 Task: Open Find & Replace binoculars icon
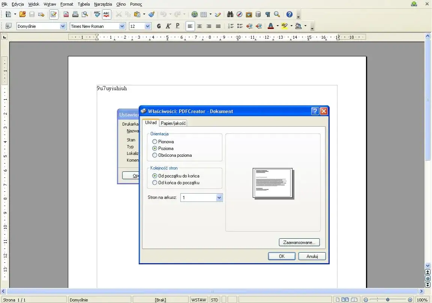click(x=230, y=14)
